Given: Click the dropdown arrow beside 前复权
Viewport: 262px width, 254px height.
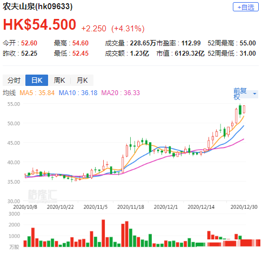Looking at the screenshot, I should click(x=254, y=94).
